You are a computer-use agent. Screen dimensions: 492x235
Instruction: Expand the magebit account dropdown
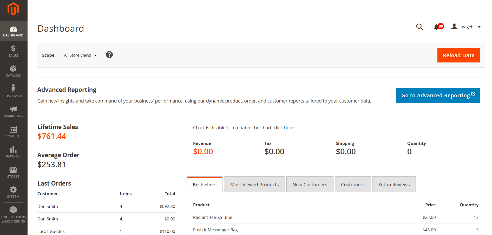click(x=466, y=27)
